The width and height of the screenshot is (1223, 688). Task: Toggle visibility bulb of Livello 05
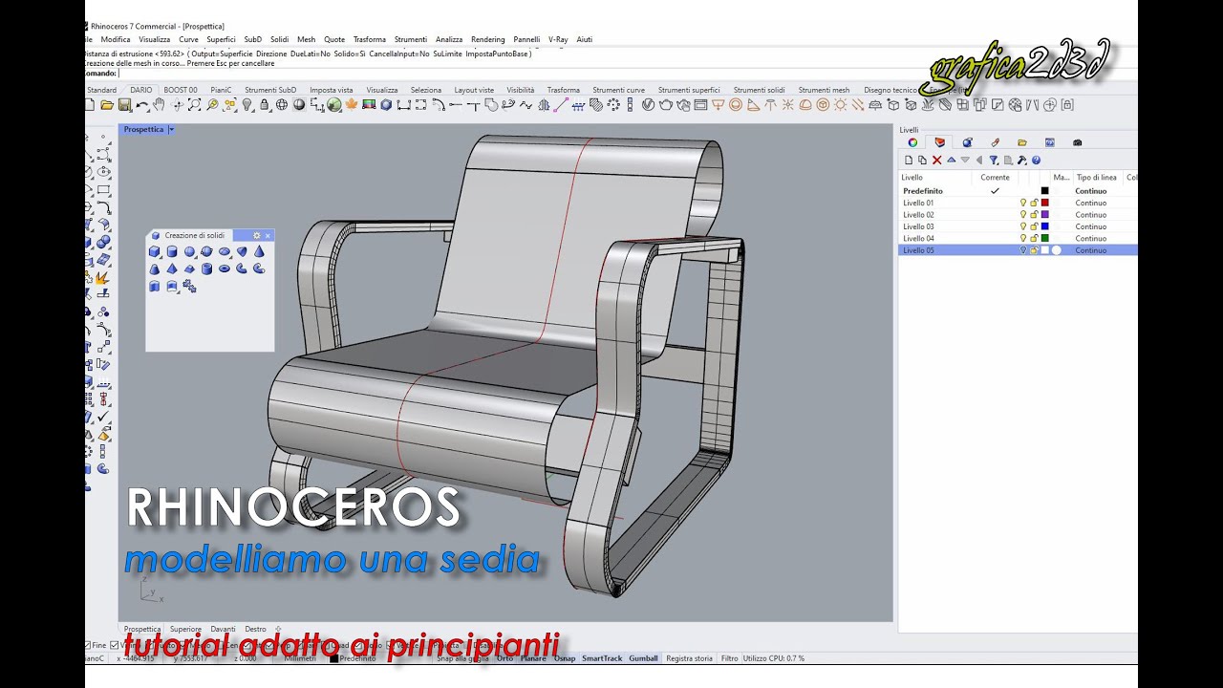[1023, 249]
